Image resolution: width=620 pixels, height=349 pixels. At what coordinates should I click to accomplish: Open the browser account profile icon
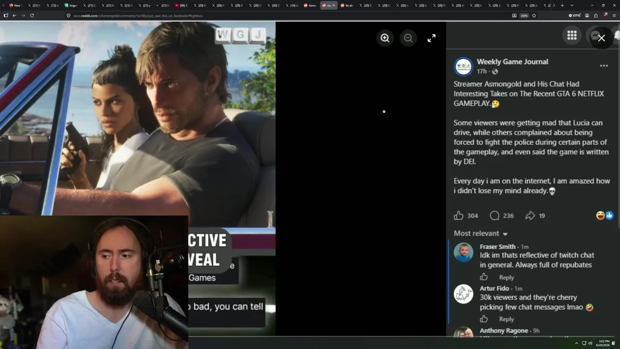(x=587, y=16)
